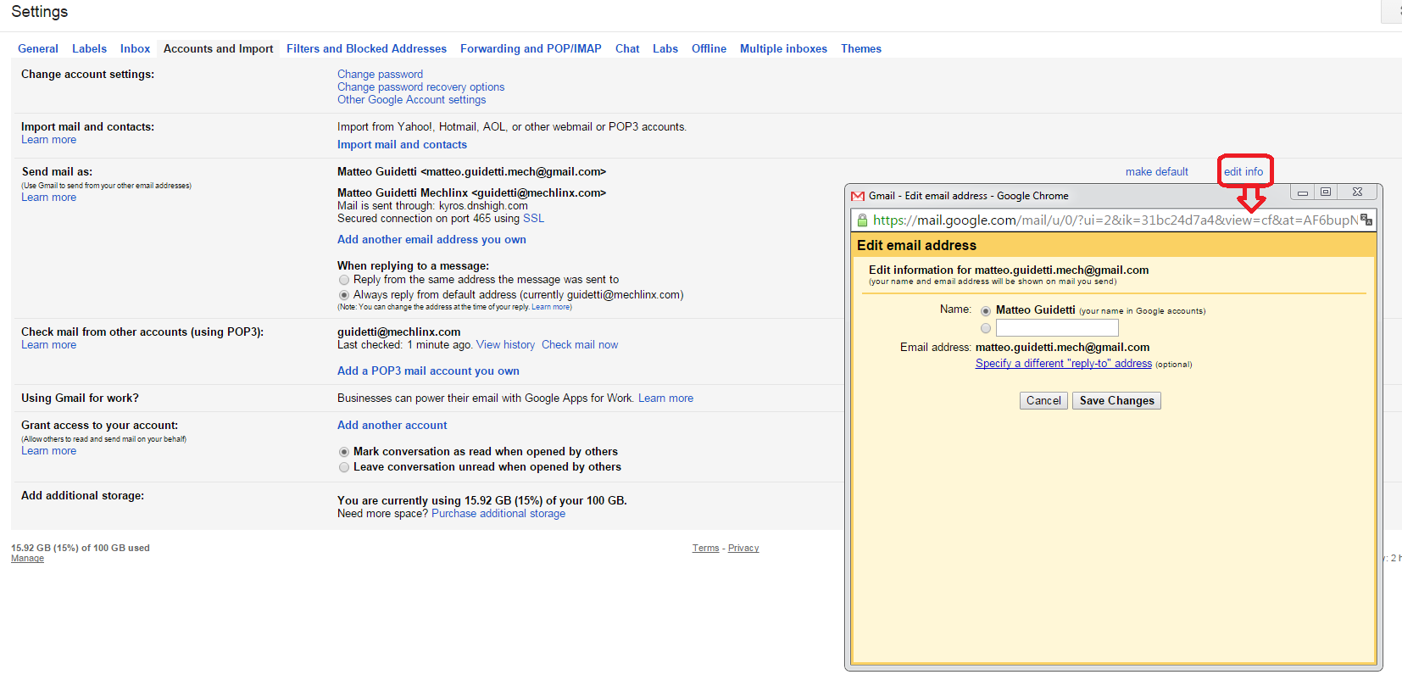Click Cancel in the edit email dialog

click(1043, 401)
